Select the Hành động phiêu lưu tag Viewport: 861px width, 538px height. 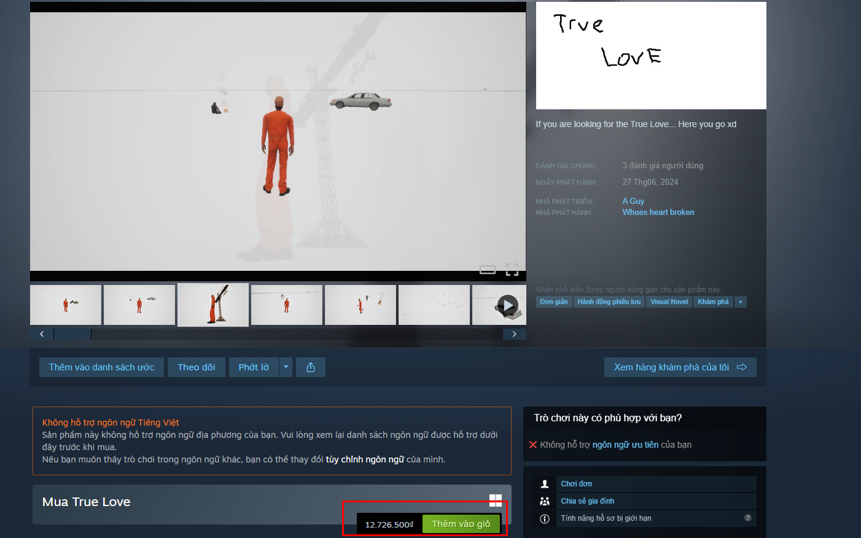(x=609, y=302)
